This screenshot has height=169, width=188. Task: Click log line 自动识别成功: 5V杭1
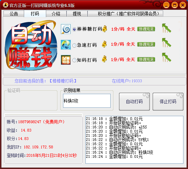pos(117,140)
